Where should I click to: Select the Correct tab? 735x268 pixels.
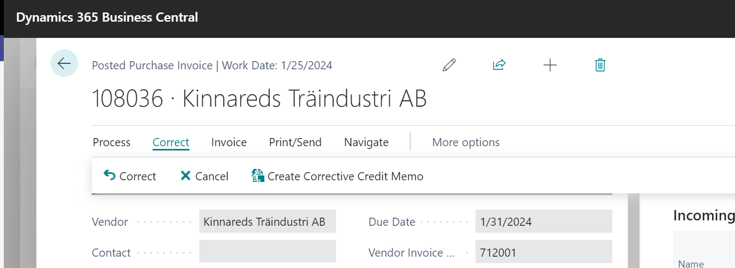170,142
